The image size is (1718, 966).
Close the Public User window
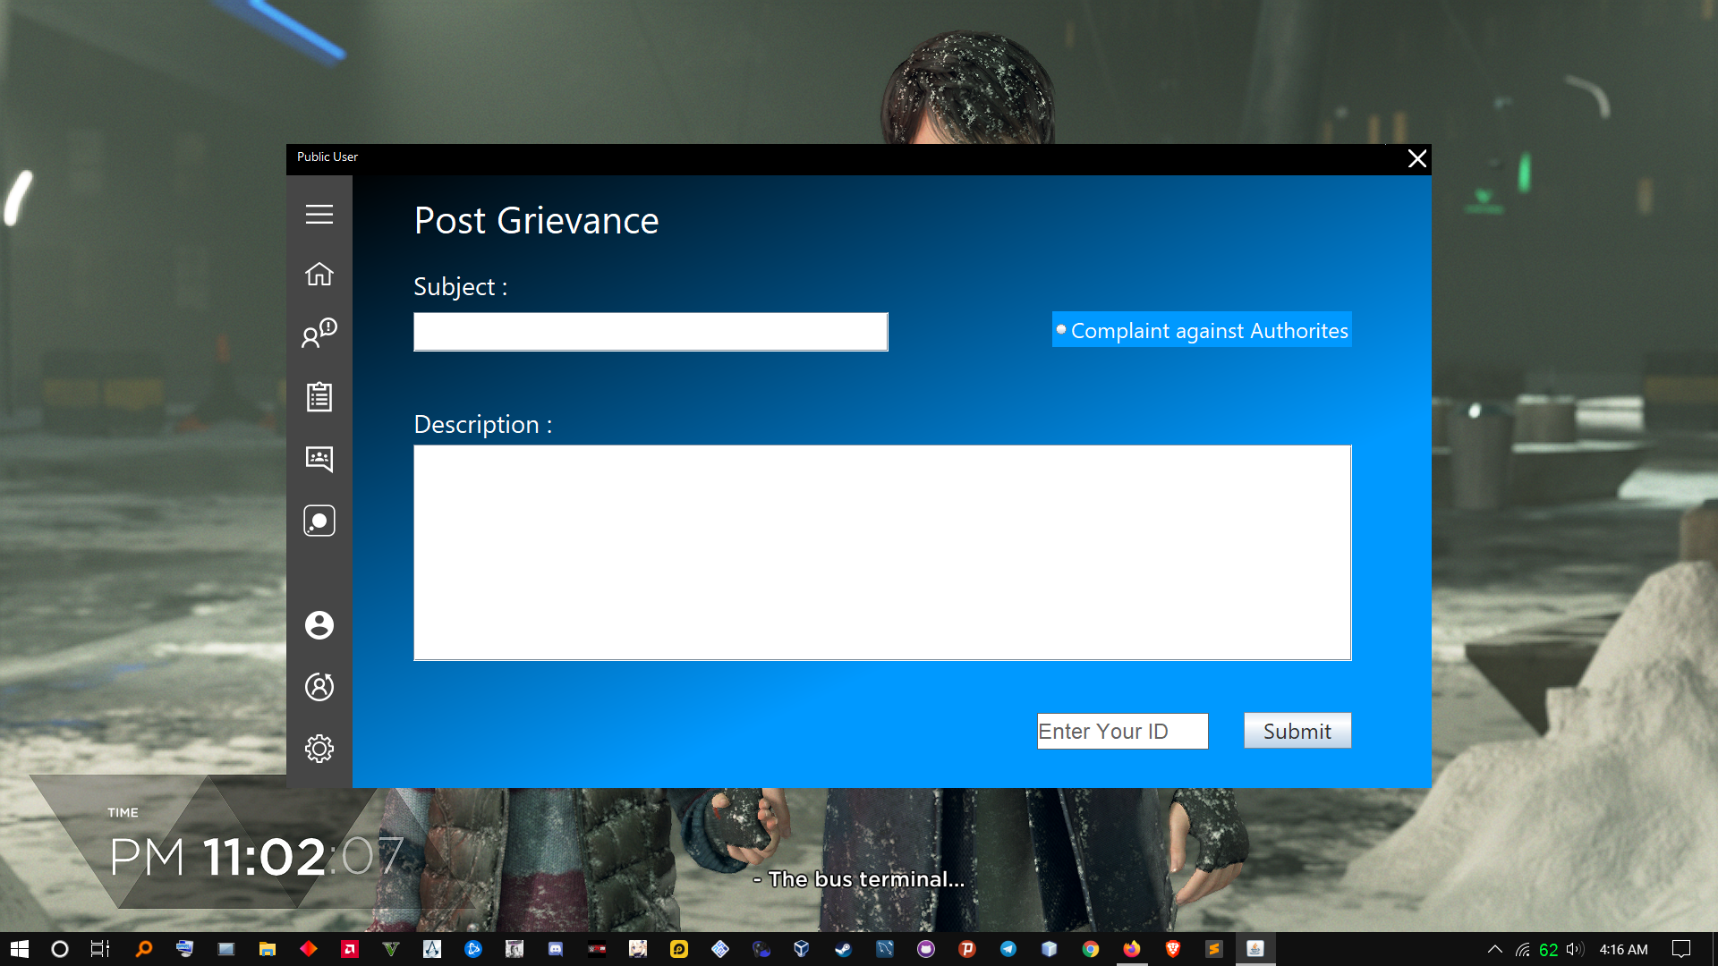(x=1416, y=159)
